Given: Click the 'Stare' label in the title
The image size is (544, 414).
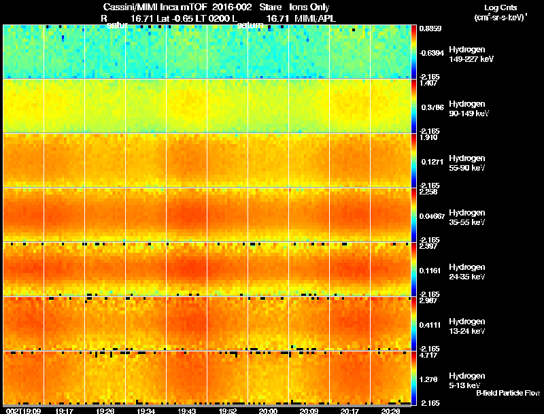Looking at the screenshot, I should coord(270,7).
